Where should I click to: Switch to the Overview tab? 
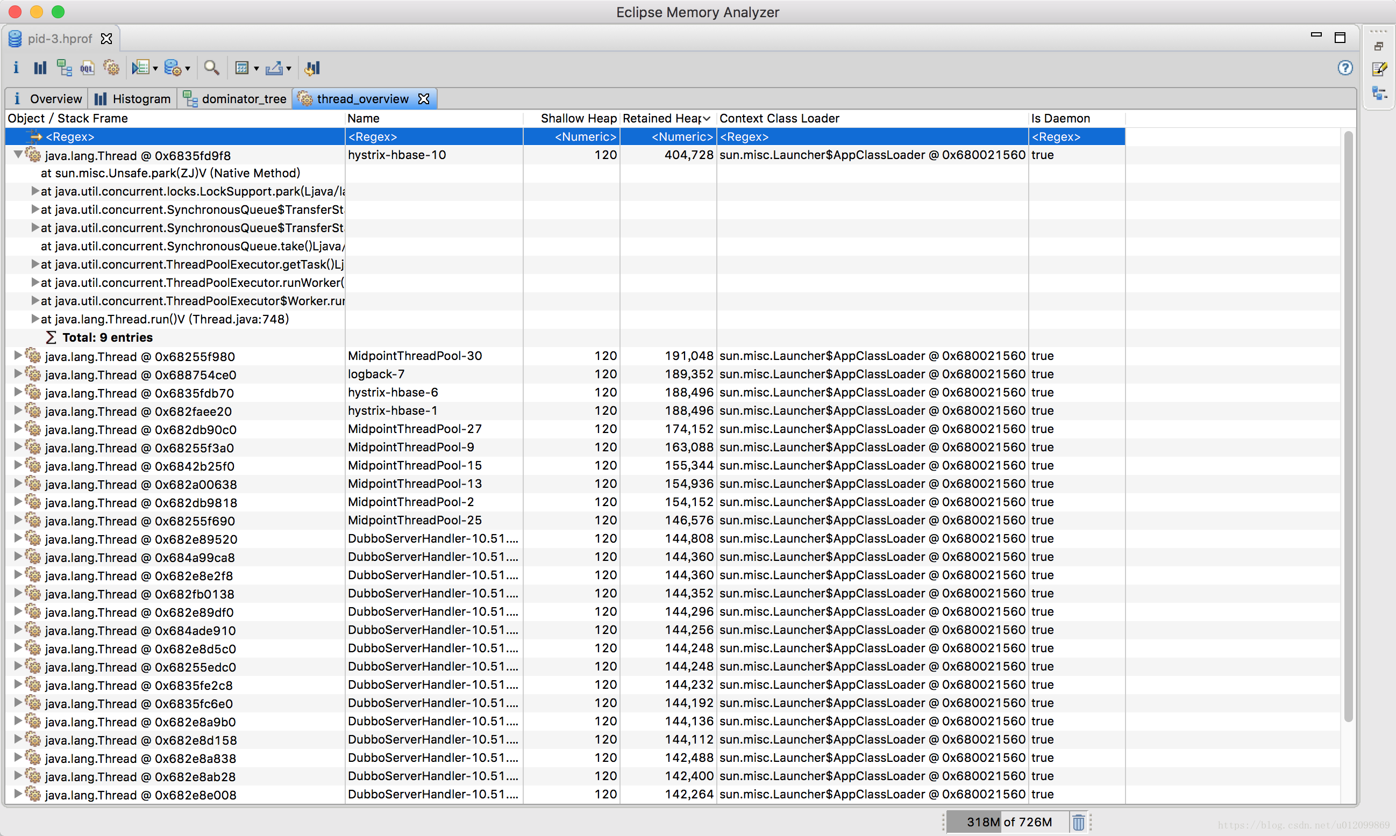(47, 98)
